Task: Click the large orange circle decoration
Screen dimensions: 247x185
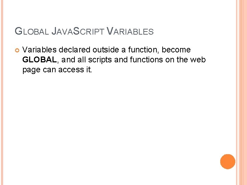Action: pyautogui.click(x=228, y=162)
